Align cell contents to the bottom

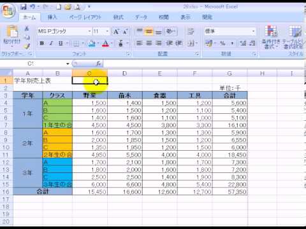pyautogui.click(x=158, y=32)
